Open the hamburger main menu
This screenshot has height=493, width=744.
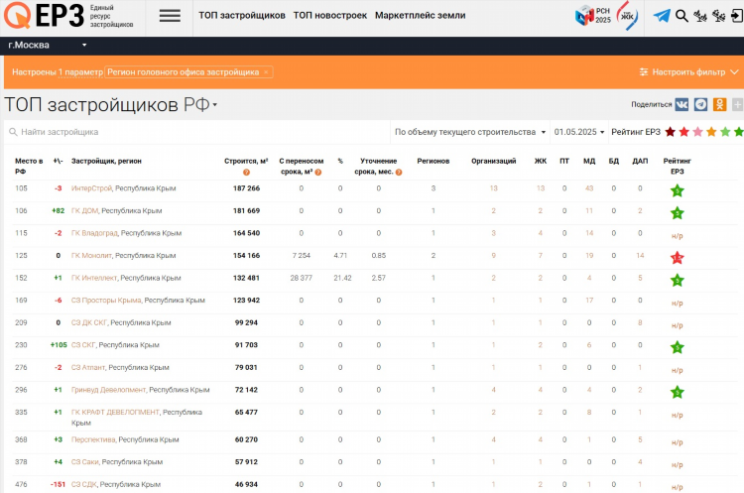(x=170, y=16)
